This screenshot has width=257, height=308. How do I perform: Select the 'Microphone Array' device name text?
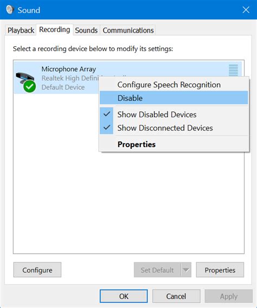coord(69,69)
